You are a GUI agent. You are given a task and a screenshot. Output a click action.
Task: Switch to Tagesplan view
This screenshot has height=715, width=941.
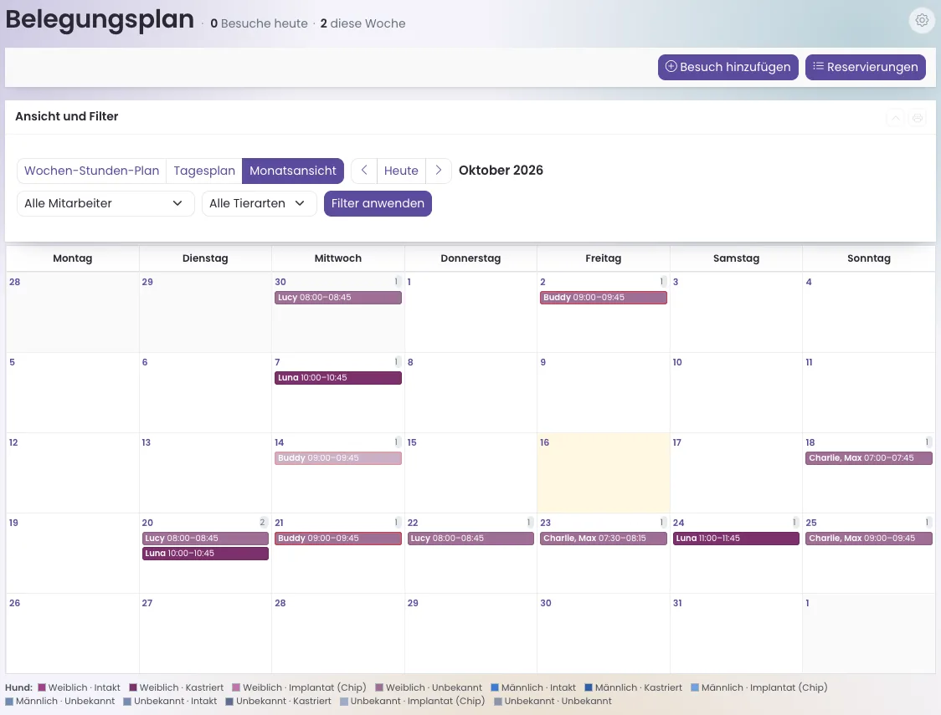tap(204, 171)
